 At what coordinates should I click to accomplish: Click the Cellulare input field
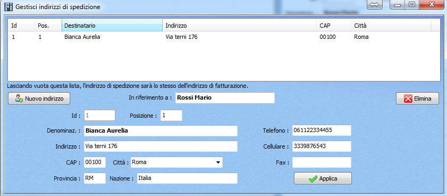coord(322,146)
